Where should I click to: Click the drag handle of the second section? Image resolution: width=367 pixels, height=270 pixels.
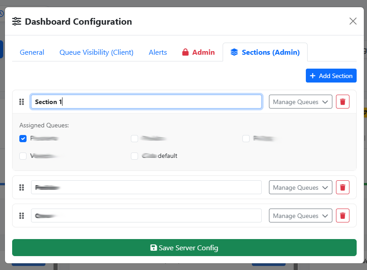(x=21, y=187)
